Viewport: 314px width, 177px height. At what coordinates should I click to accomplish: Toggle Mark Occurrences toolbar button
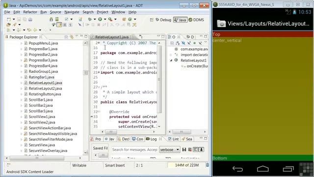click(59, 25)
